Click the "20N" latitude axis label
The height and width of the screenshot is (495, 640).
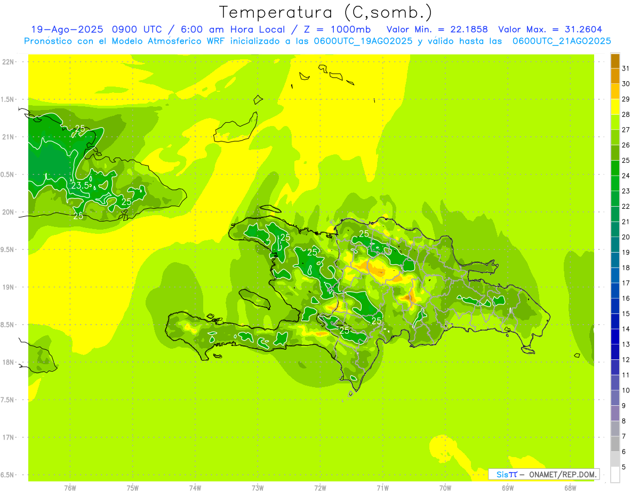pyautogui.click(x=8, y=212)
